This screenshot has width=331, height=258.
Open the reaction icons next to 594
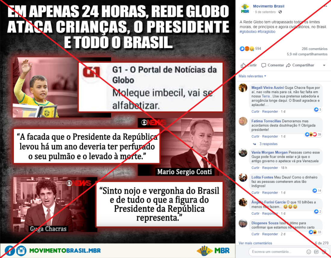click(x=247, y=49)
